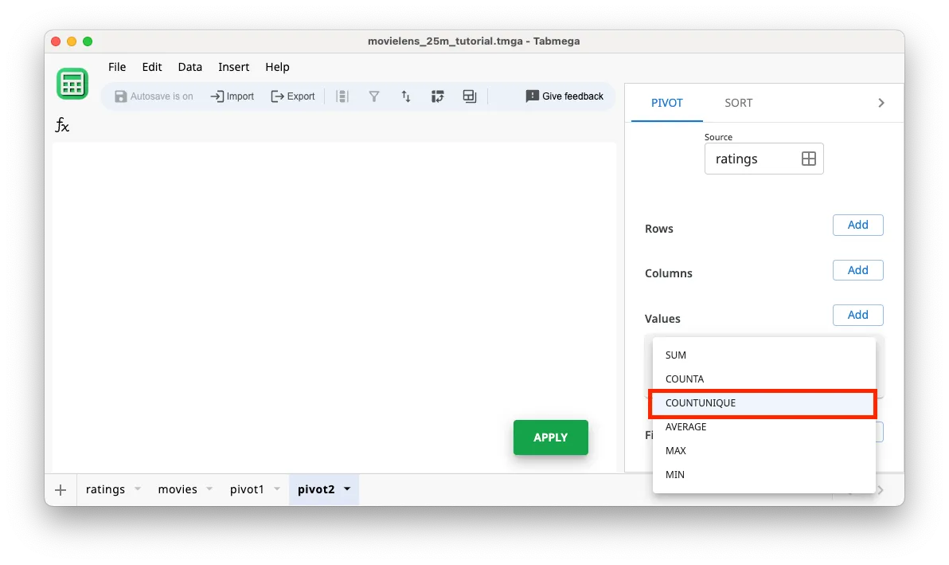The height and width of the screenshot is (565, 949).
Task: Expand the right panel chevron
Action: click(881, 102)
